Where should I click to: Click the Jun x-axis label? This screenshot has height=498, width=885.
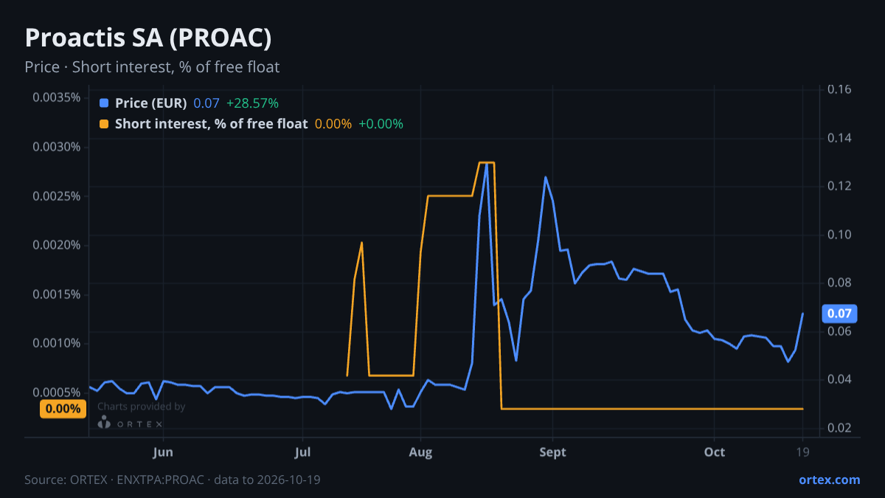(163, 452)
